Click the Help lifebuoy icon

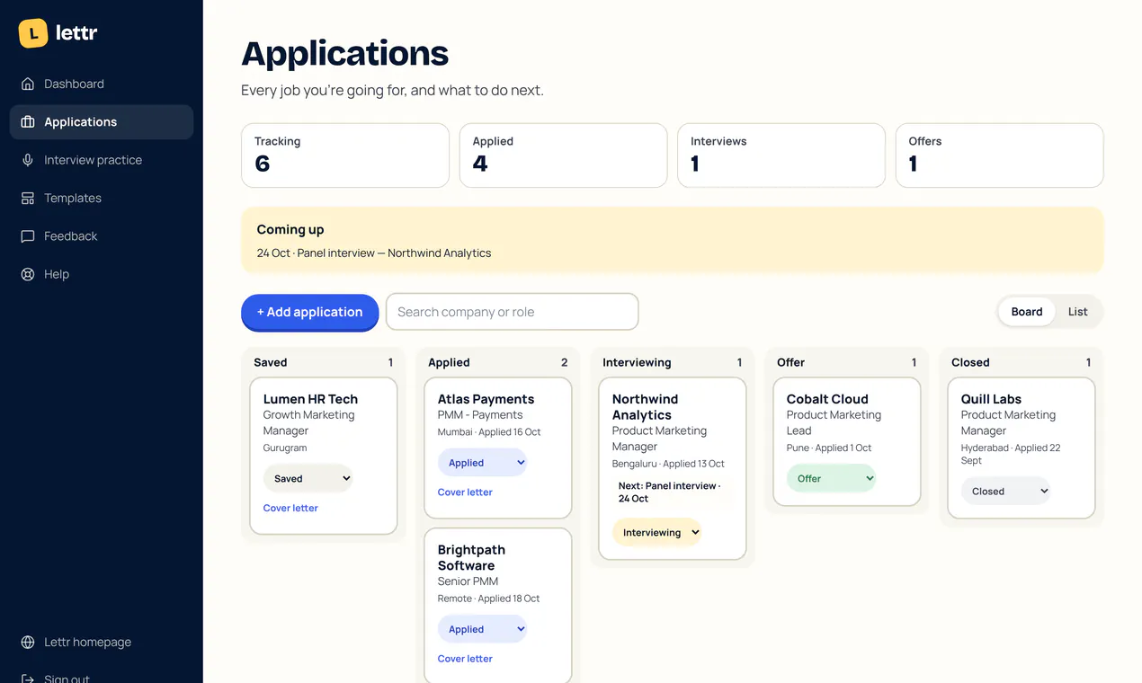(x=28, y=274)
